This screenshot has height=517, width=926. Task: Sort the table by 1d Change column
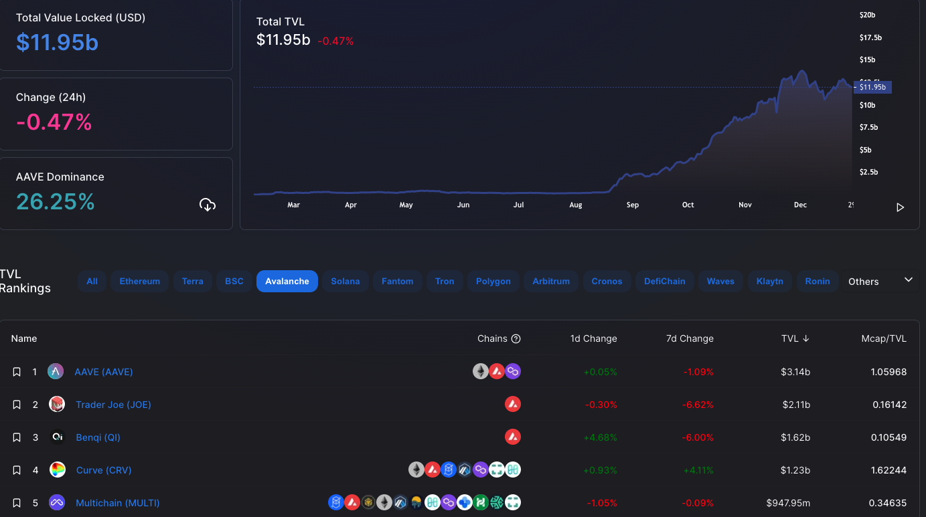click(x=593, y=338)
